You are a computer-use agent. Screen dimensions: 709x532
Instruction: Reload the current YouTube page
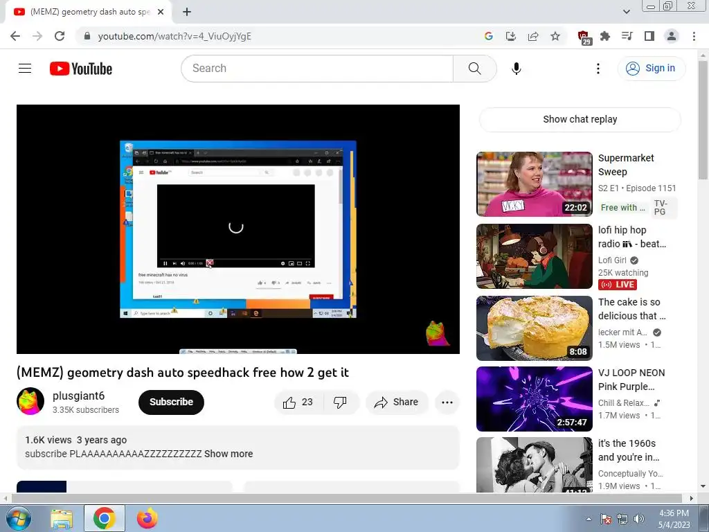click(60, 36)
